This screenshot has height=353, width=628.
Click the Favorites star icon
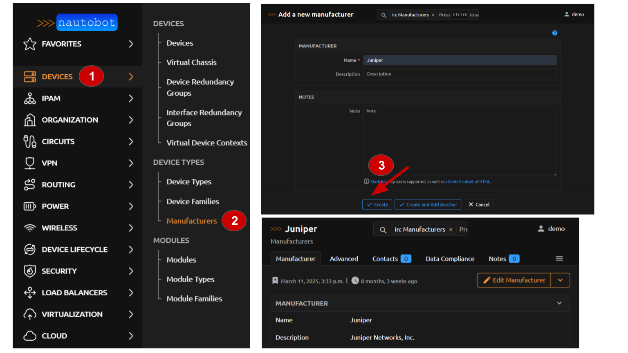(30, 44)
